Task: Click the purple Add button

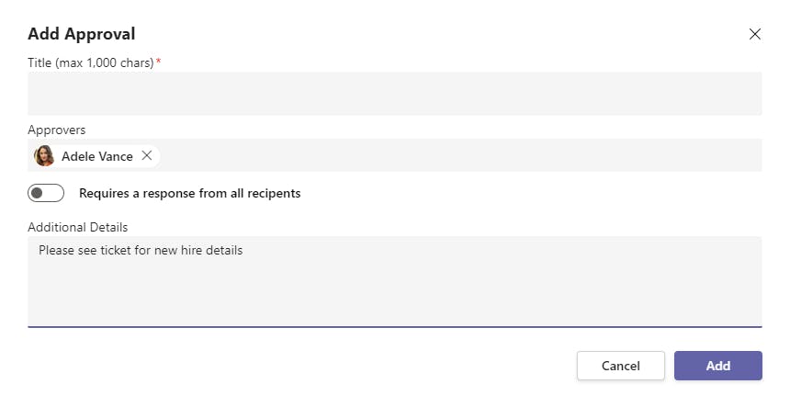Action: tap(717, 366)
